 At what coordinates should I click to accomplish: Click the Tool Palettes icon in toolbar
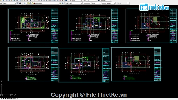(x=55, y=1)
